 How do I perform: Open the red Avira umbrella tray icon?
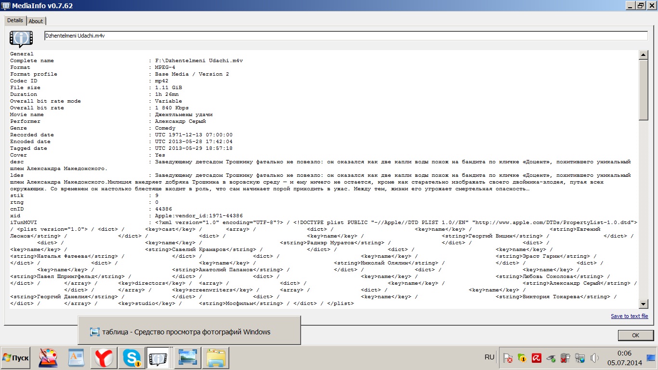(536, 358)
